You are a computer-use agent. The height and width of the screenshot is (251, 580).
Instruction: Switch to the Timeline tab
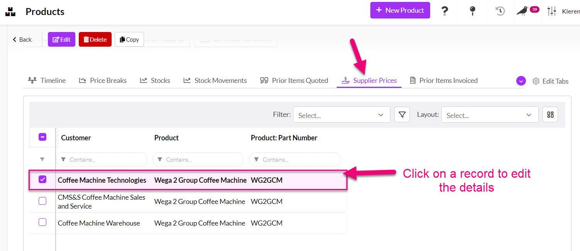(47, 81)
